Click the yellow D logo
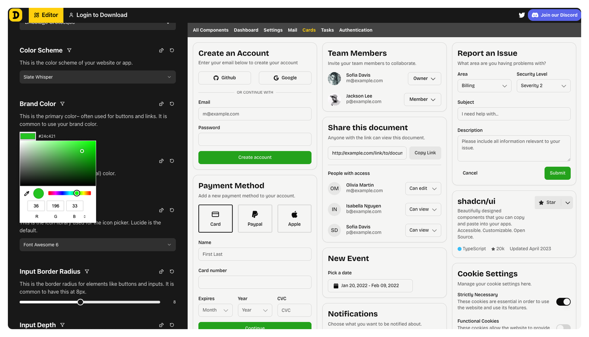Image resolution: width=589 pixels, height=337 pixels. (15, 15)
